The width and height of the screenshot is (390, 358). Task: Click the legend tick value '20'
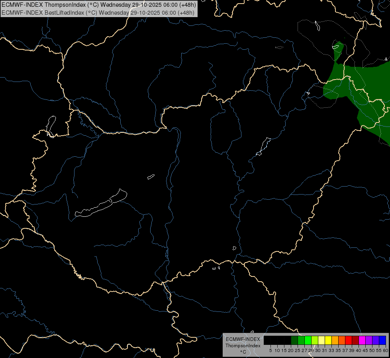click(290, 350)
